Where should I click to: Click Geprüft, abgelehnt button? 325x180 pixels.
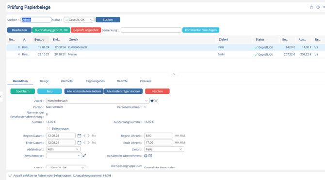pos(86,30)
